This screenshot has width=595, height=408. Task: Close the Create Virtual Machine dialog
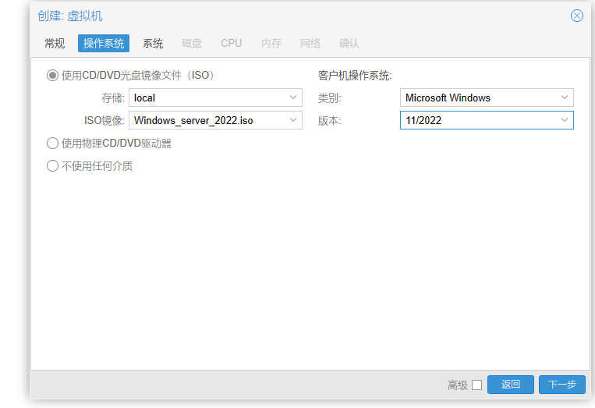coord(577,16)
